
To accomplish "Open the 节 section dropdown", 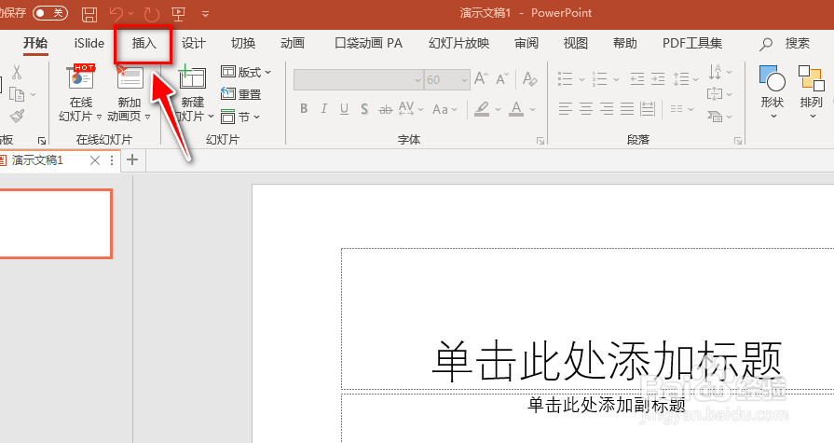I will point(240,117).
